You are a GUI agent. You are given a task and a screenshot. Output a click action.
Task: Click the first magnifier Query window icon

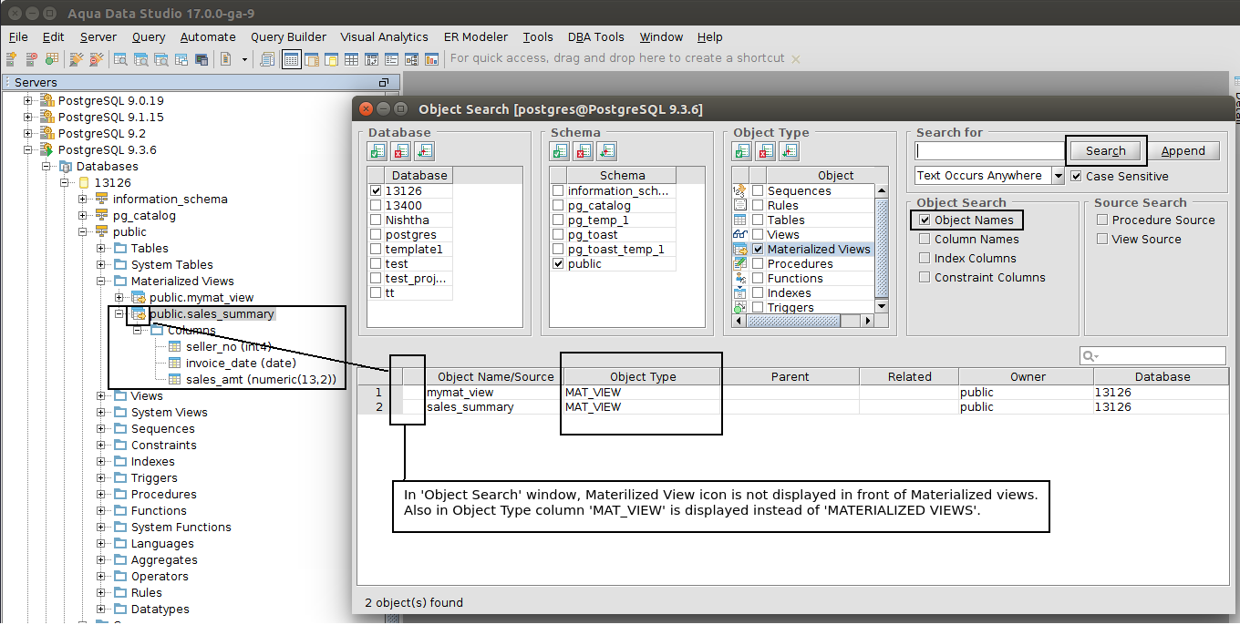click(x=120, y=59)
